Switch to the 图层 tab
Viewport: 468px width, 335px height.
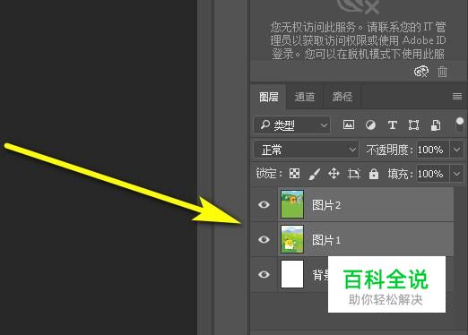(x=269, y=97)
